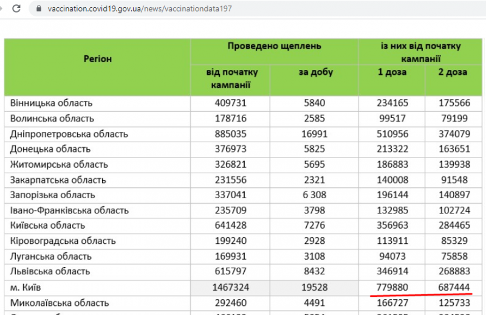Click the Миколаївська область region cell
Image resolution: width=486 pixels, height=315 pixels.
(60, 302)
